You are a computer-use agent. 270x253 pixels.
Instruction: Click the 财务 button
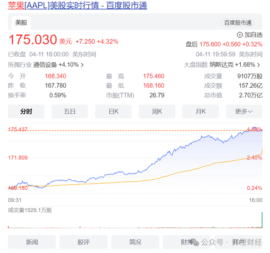(x=187, y=242)
